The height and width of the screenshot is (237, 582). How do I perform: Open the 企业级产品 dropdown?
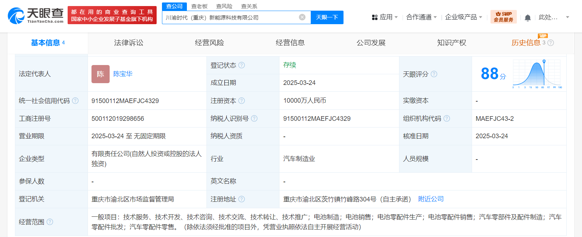point(463,17)
